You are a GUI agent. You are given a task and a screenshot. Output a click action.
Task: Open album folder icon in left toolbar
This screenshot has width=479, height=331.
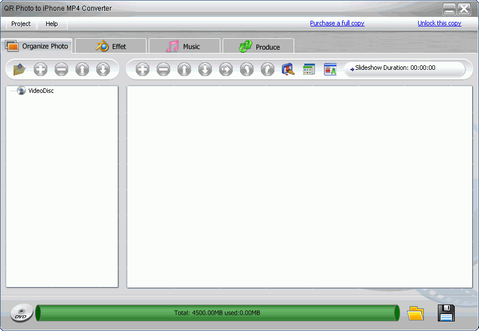pyautogui.click(x=20, y=69)
